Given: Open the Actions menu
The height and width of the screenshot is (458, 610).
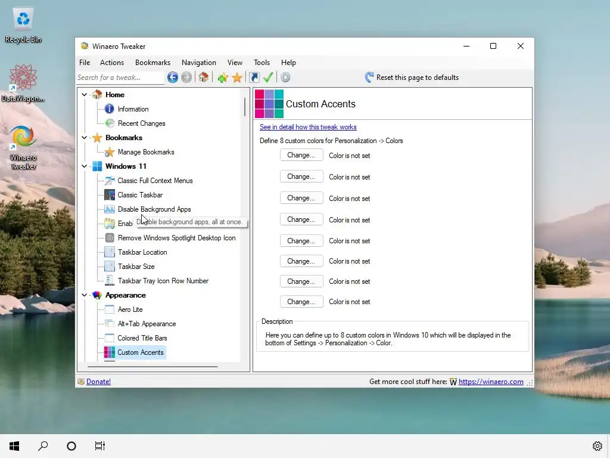Looking at the screenshot, I should coord(112,63).
